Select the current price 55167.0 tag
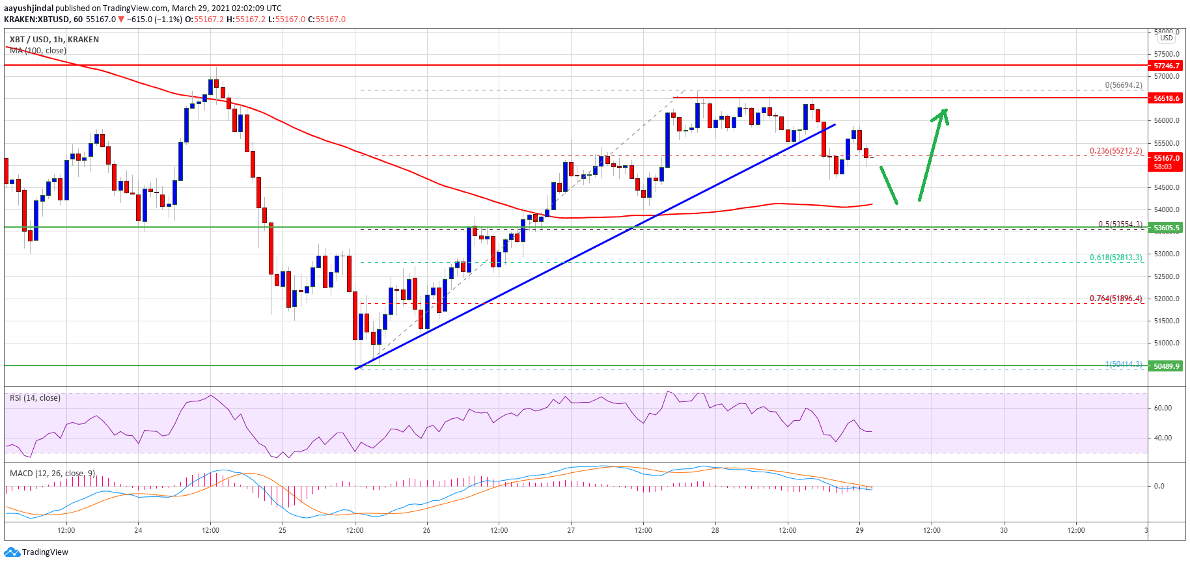This screenshot has height=564, width=1190. (x=1166, y=158)
